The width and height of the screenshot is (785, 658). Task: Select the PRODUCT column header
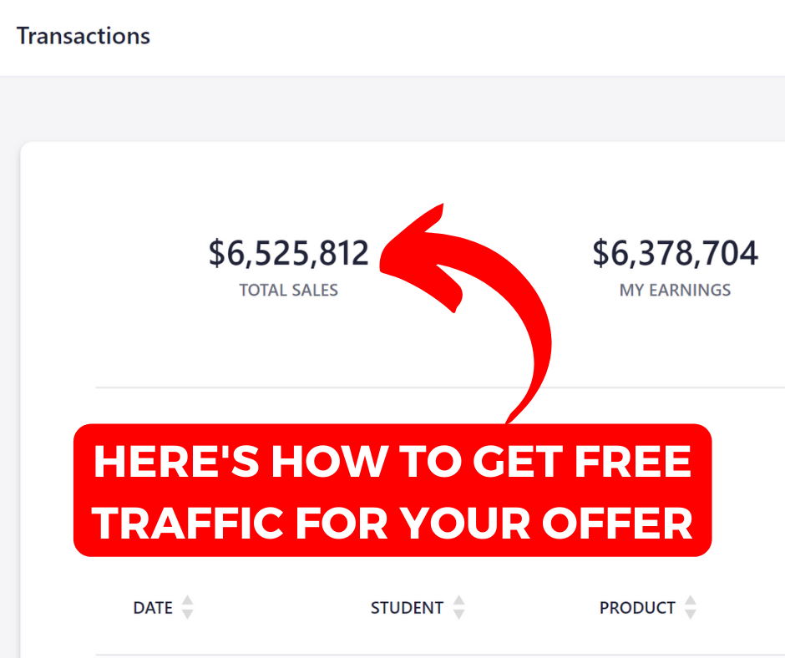(x=637, y=608)
